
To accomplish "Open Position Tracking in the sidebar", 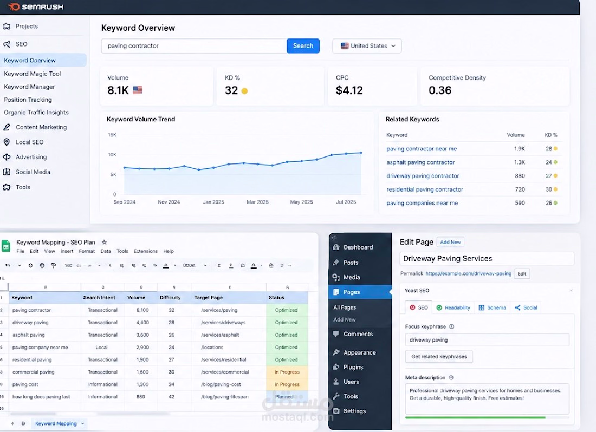I will pyautogui.click(x=28, y=100).
